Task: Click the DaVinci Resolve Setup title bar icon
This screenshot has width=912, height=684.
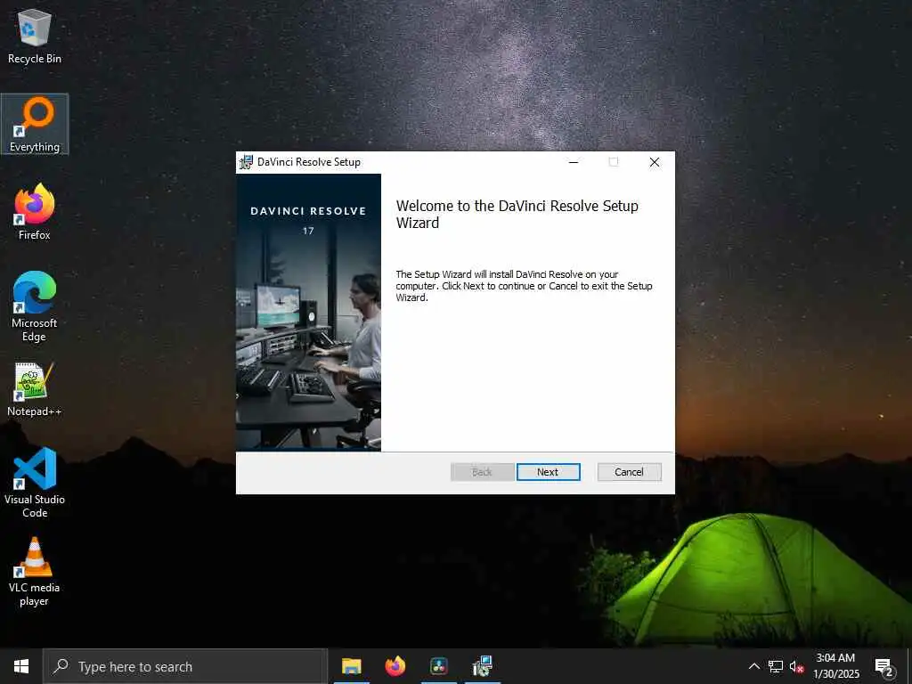Action: tap(246, 162)
